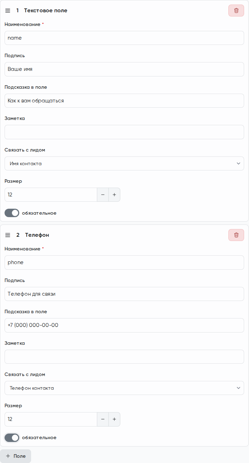Delete the Текстовое поле field with trash icon
Image resolution: width=249 pixels, height=463 pixels.
[236, 11]
